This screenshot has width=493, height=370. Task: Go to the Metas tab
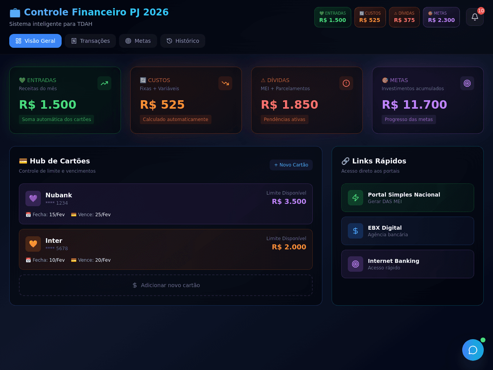click(138, 41)
